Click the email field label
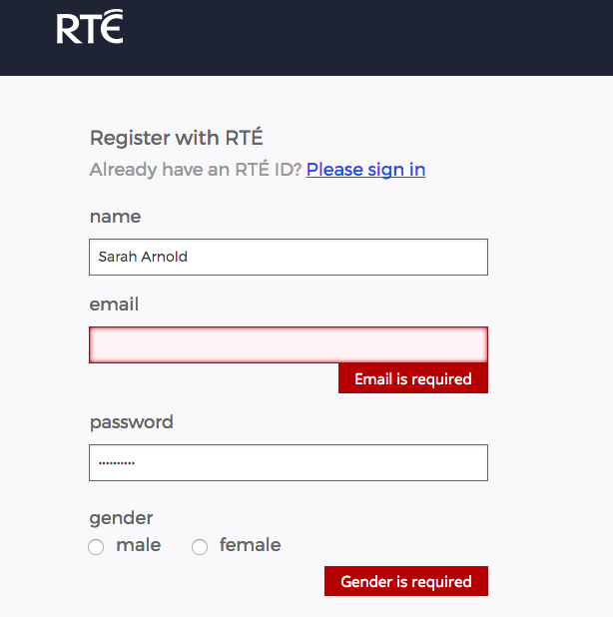 114,305
